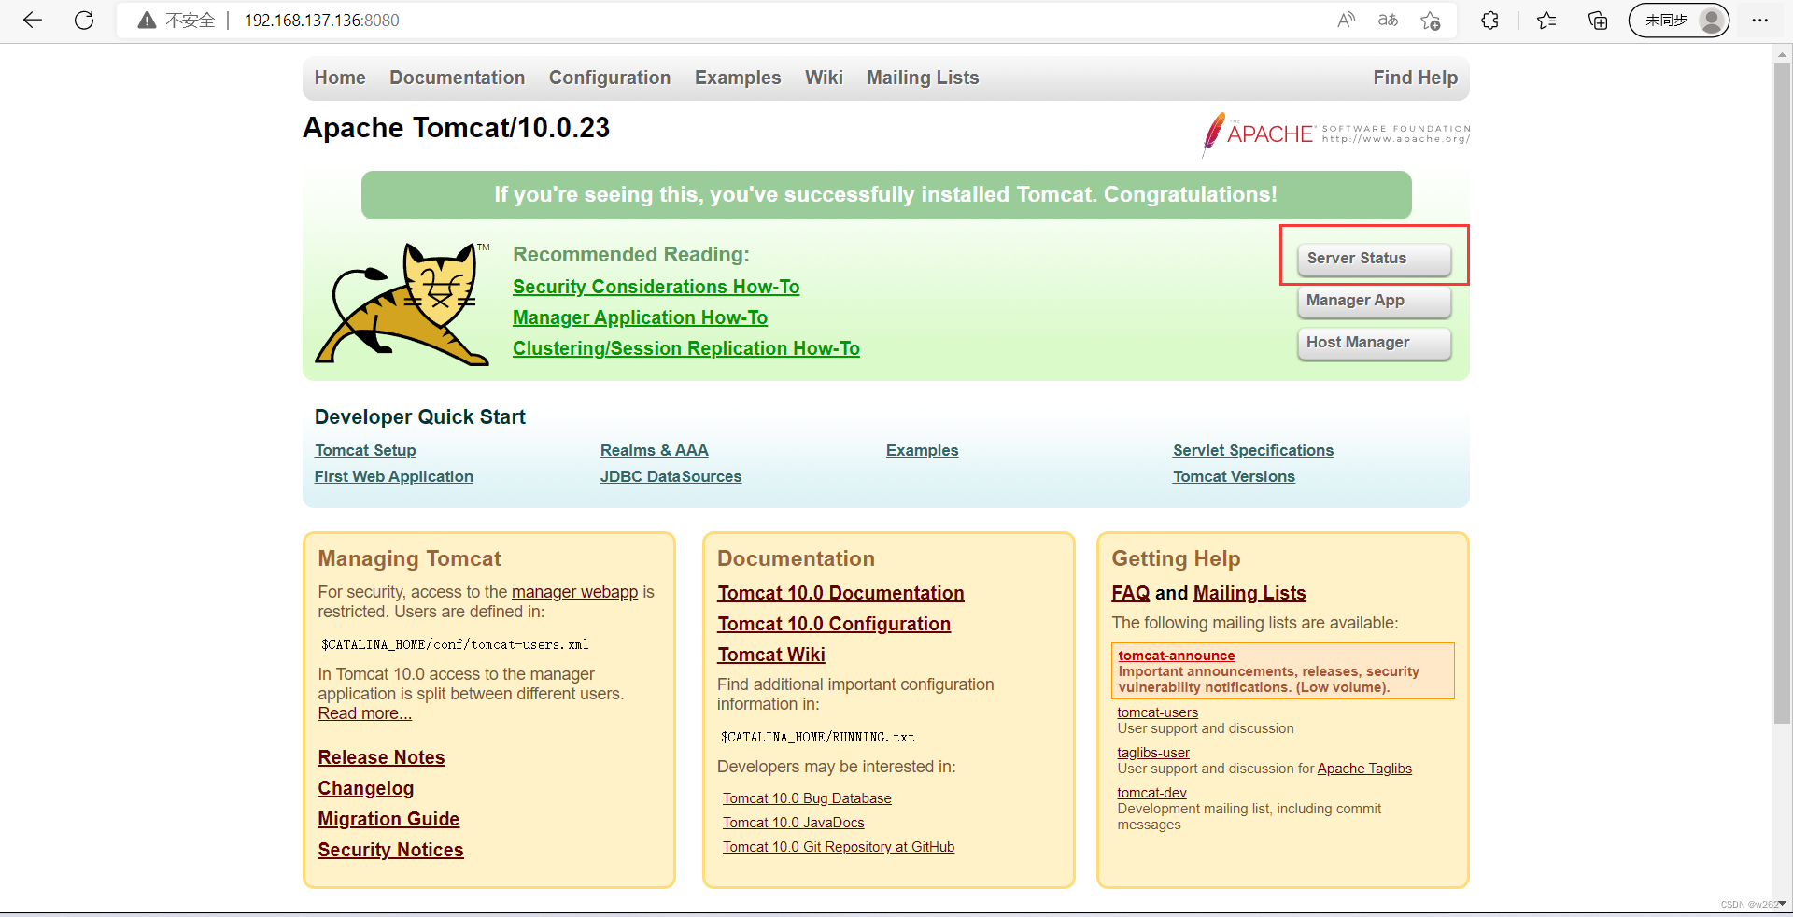This screenshot has width=1793, height=917.
Task: Open the collections icon
Action: (1598, 20)
